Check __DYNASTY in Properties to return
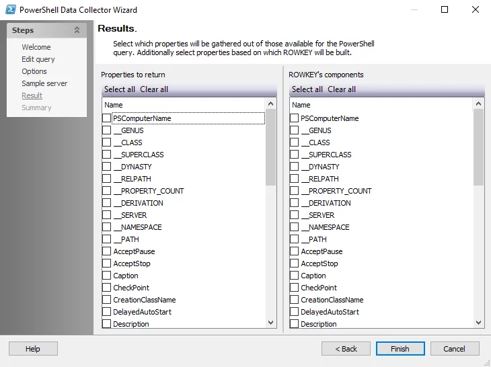 [107, 167]
